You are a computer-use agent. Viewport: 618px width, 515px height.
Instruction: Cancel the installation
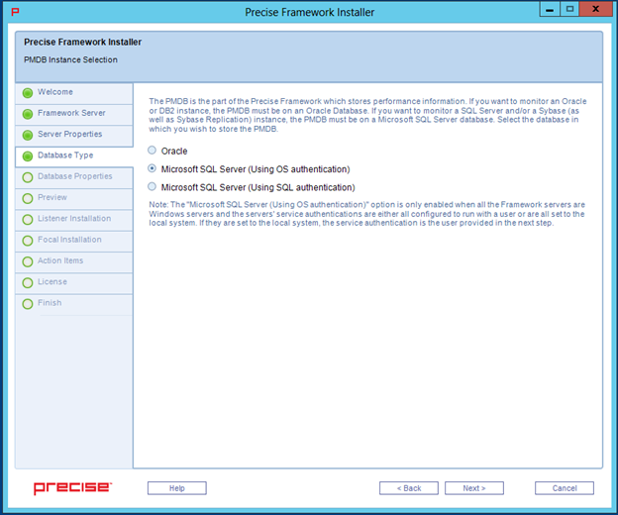click(565, 488)
